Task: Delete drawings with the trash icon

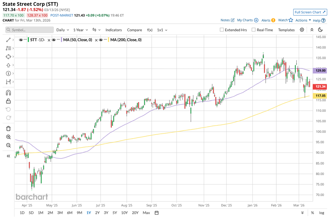Action: coord(8,129)
